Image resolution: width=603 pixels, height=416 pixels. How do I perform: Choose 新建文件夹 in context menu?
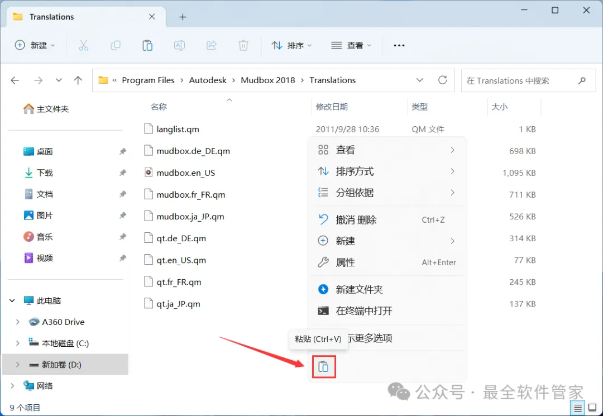point(387,289)
